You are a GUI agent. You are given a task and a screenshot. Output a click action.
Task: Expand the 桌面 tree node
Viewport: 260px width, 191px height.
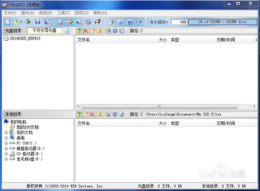(6, 138)
